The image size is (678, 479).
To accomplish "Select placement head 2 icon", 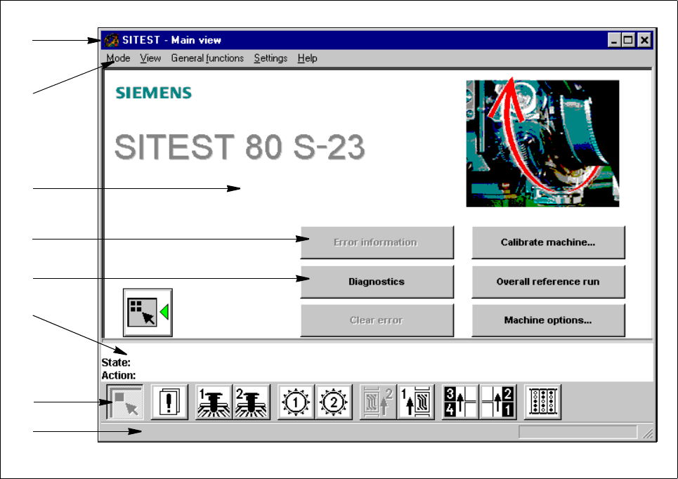I will pos(252,402).
